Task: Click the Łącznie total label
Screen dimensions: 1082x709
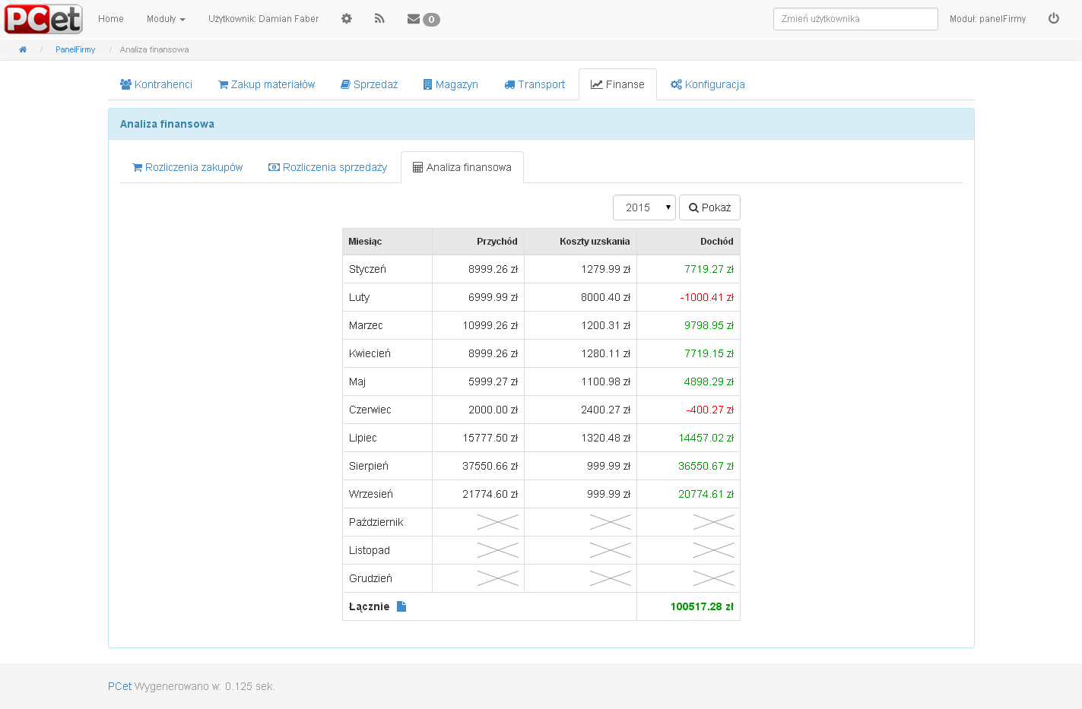Action: coord(369,606)
